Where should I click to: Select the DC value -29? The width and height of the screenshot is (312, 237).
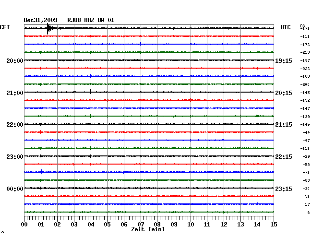[x=306, y=156]
